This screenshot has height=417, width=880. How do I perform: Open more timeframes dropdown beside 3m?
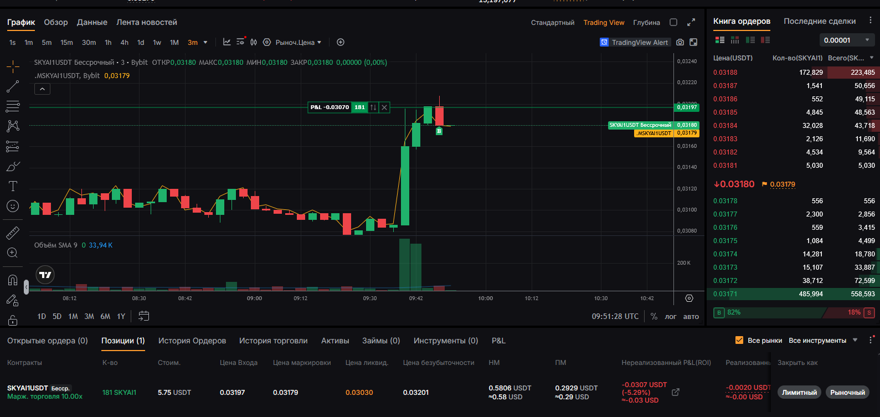205,42
